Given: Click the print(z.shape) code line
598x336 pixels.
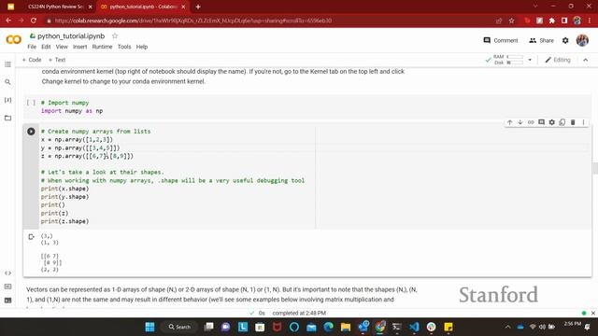Looking at the screenshot, I should pos(64,221).
